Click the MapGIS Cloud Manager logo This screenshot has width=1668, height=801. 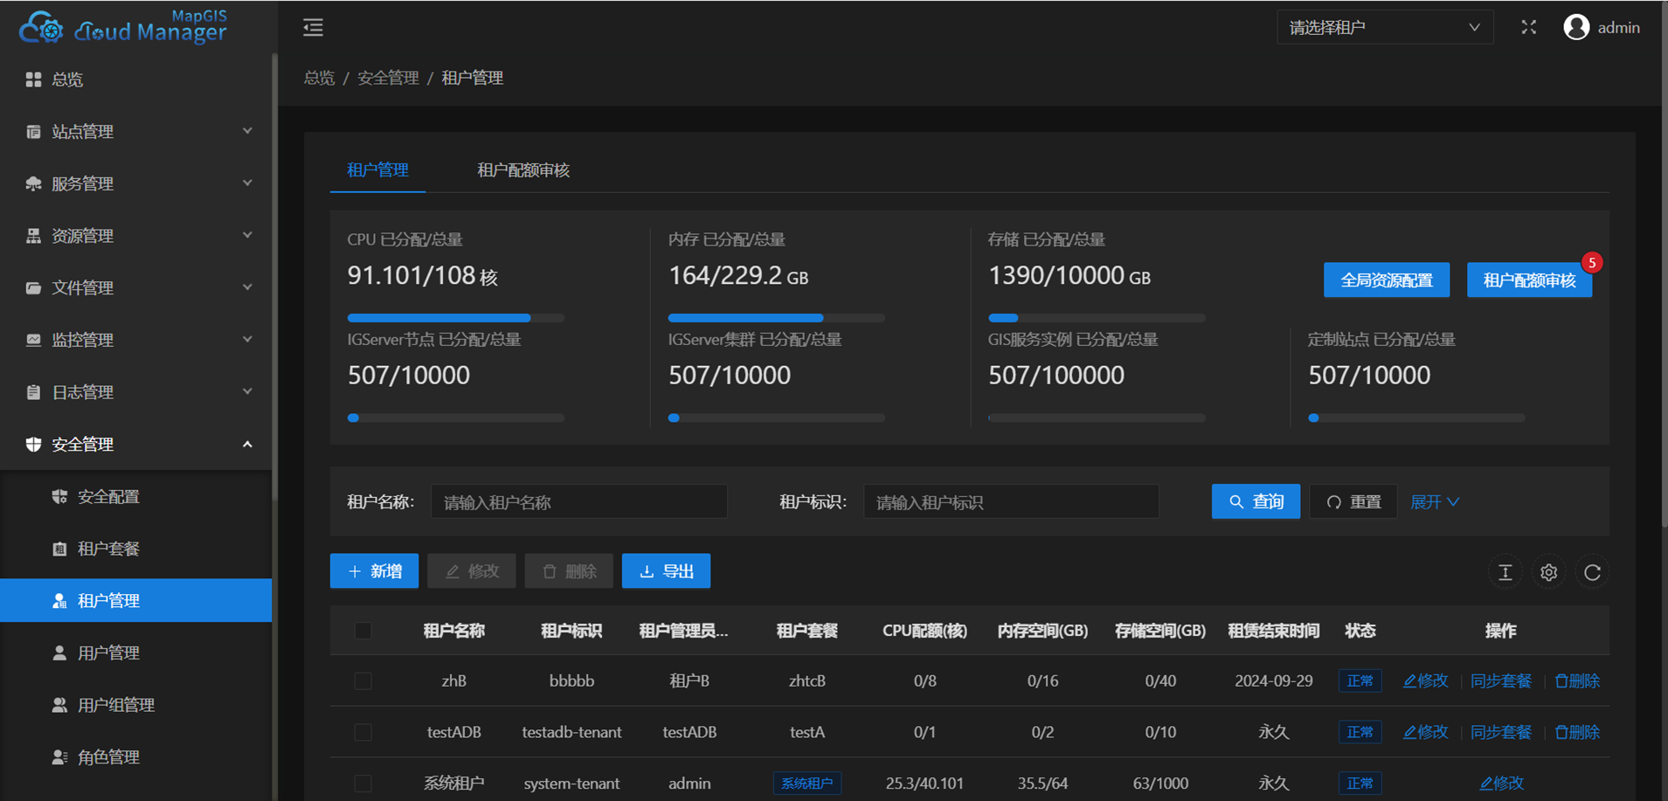pos(127,27)
